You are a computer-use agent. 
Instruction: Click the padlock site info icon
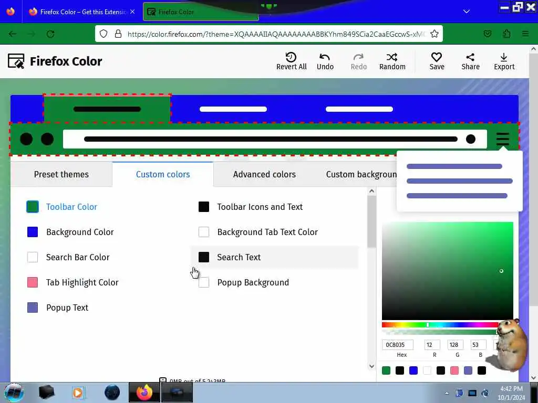(x=118, y=34)
